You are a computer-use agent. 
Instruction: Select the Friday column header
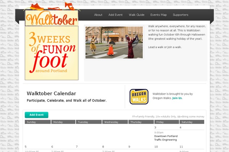click(166, 122)
